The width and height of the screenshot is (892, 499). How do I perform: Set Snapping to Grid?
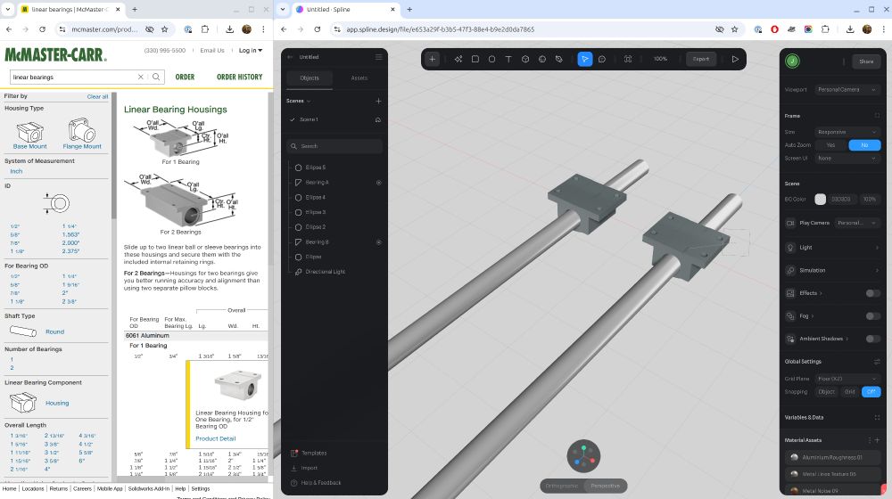pyautogui.click(x=849, y=391)
